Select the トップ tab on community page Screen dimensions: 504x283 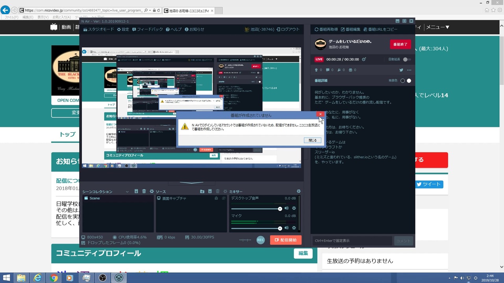coord(67,134)
